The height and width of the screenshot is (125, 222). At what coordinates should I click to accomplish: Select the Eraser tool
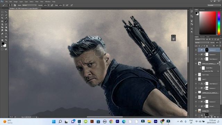coord(2,27)
